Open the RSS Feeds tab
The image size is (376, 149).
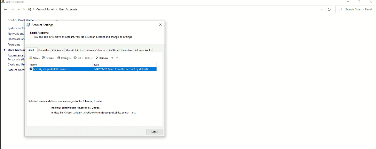(57, 50)
